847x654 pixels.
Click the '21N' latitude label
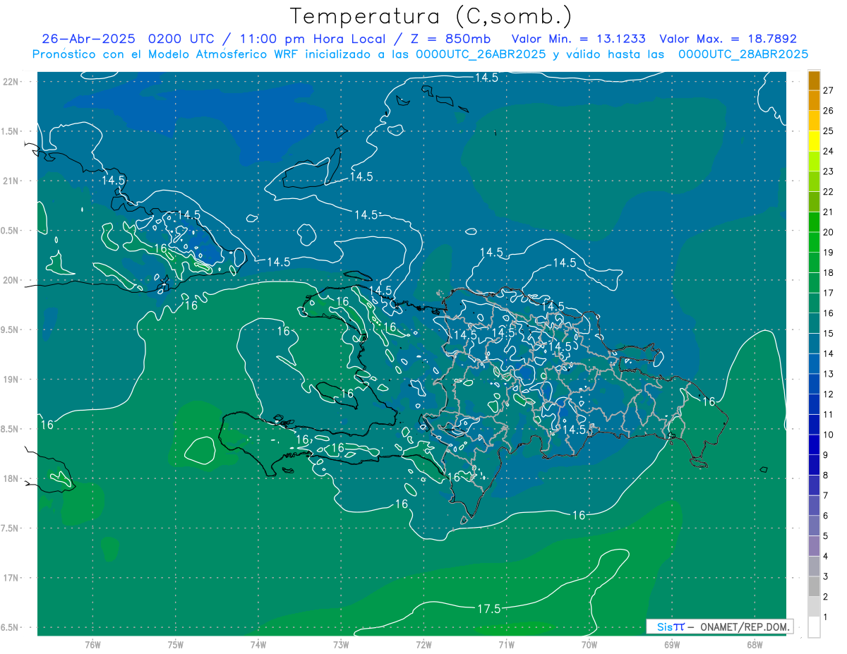point(12,181)
